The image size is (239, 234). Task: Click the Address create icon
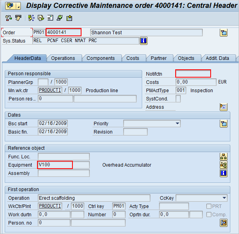[224, 107]
